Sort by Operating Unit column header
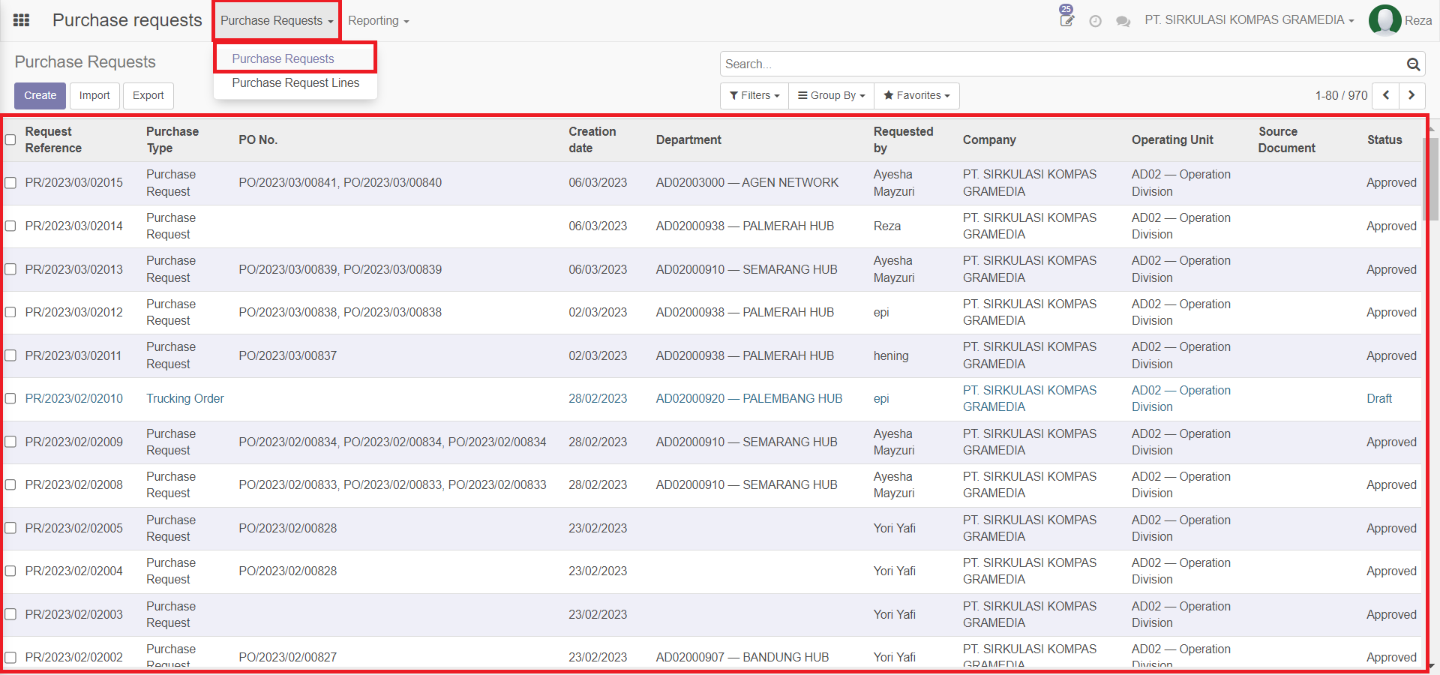The height and width of the screenshot is (675, 1440). tap(1172, 139)
